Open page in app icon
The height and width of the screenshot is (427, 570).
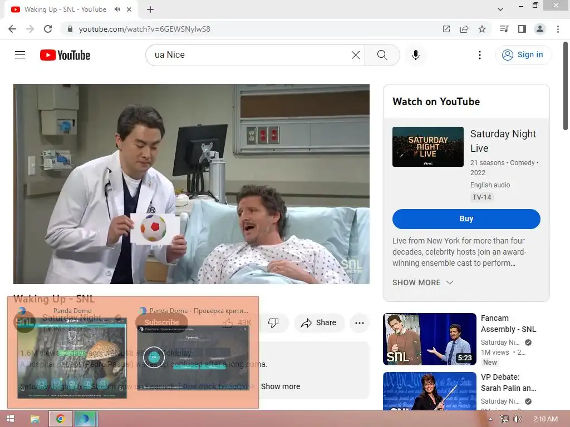click(x=446, y=29)
